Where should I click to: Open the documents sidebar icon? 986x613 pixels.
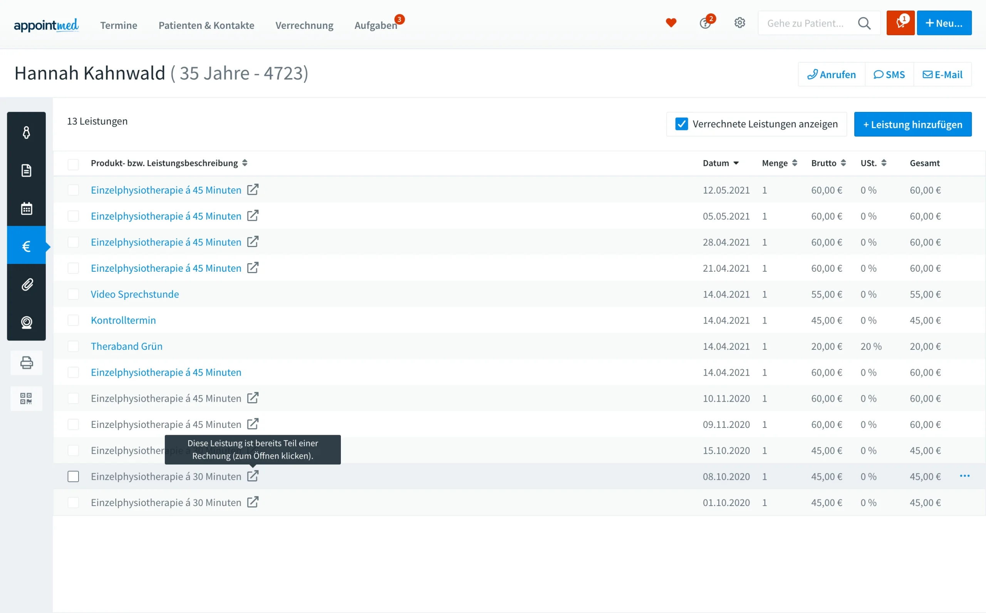(x=26, y=170)
